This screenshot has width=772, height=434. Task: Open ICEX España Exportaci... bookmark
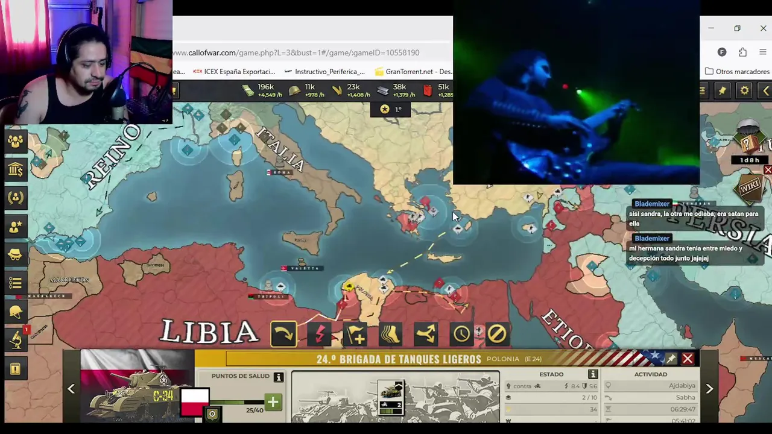pos(234,71)
